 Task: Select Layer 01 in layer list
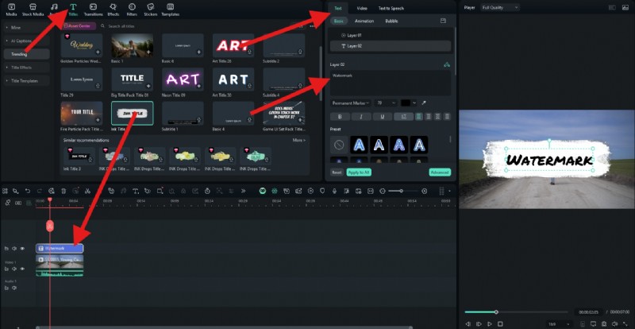point(391,35)
